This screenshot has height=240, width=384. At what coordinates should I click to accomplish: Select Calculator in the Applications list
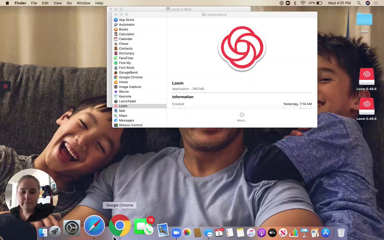(x=139, y=34)
